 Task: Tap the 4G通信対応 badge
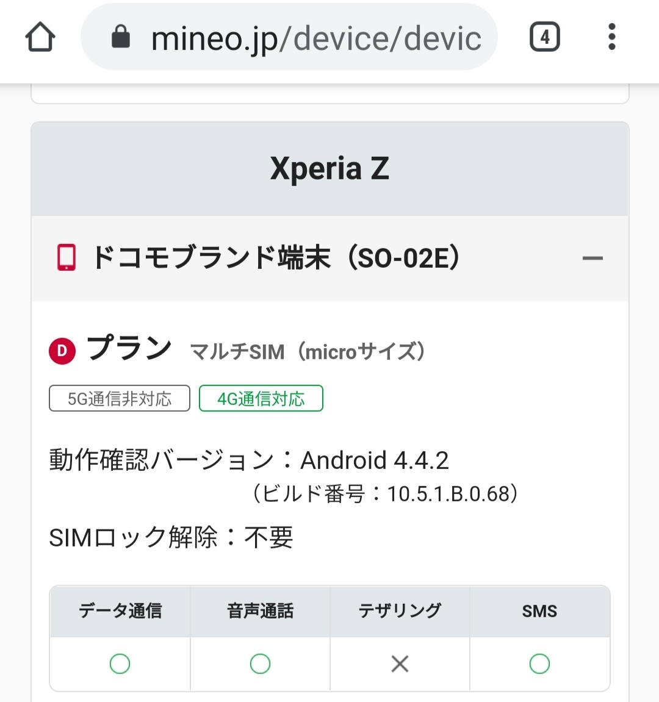[x=261, y=399]
